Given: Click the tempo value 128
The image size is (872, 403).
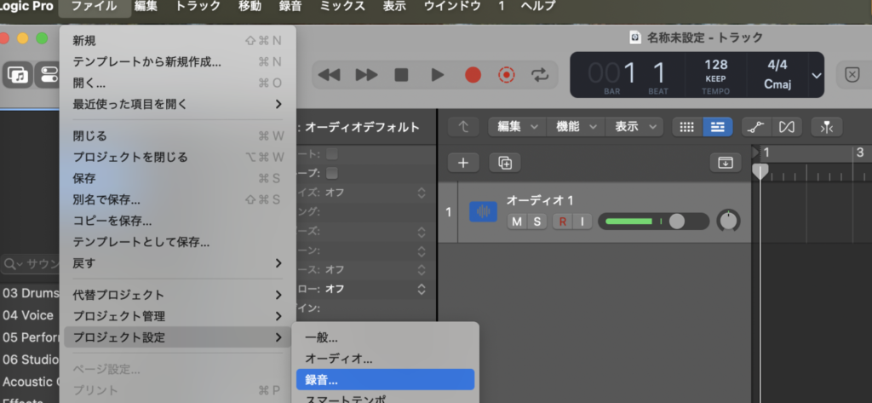Looking at the screenshot, I should pos(715,65).
